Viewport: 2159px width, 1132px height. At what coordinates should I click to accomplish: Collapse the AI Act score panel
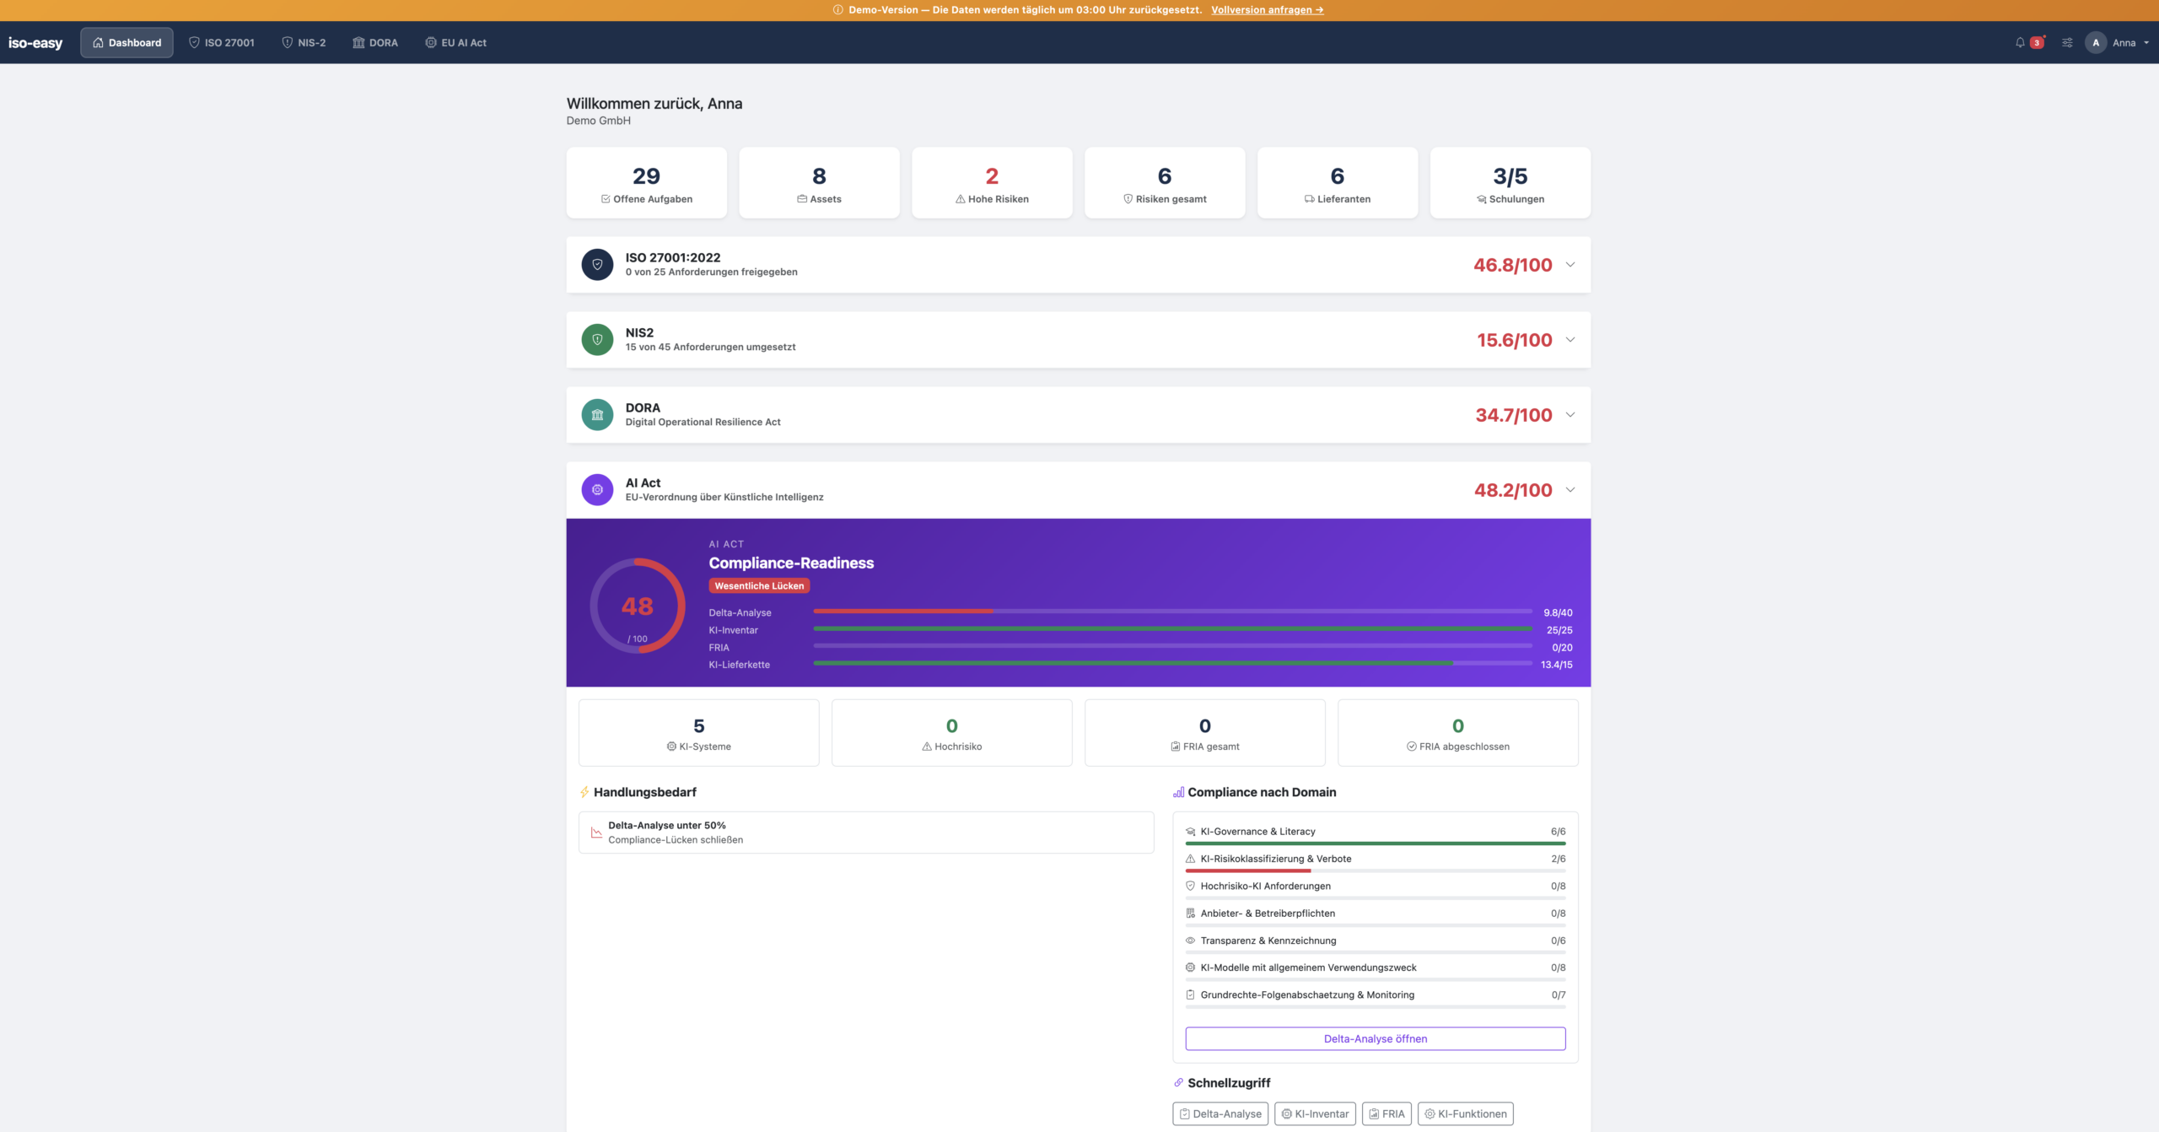(x=1570, y=489)
